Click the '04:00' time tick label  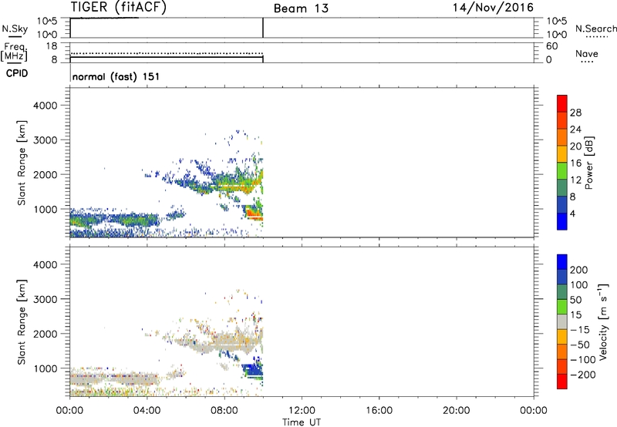[x=147, y=411]
